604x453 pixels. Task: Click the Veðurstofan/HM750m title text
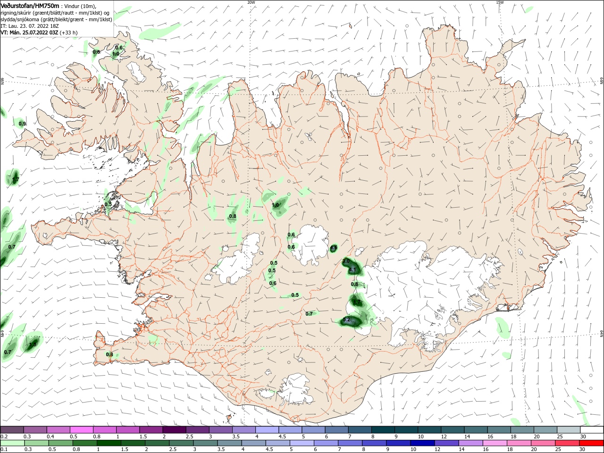[30, 5]
